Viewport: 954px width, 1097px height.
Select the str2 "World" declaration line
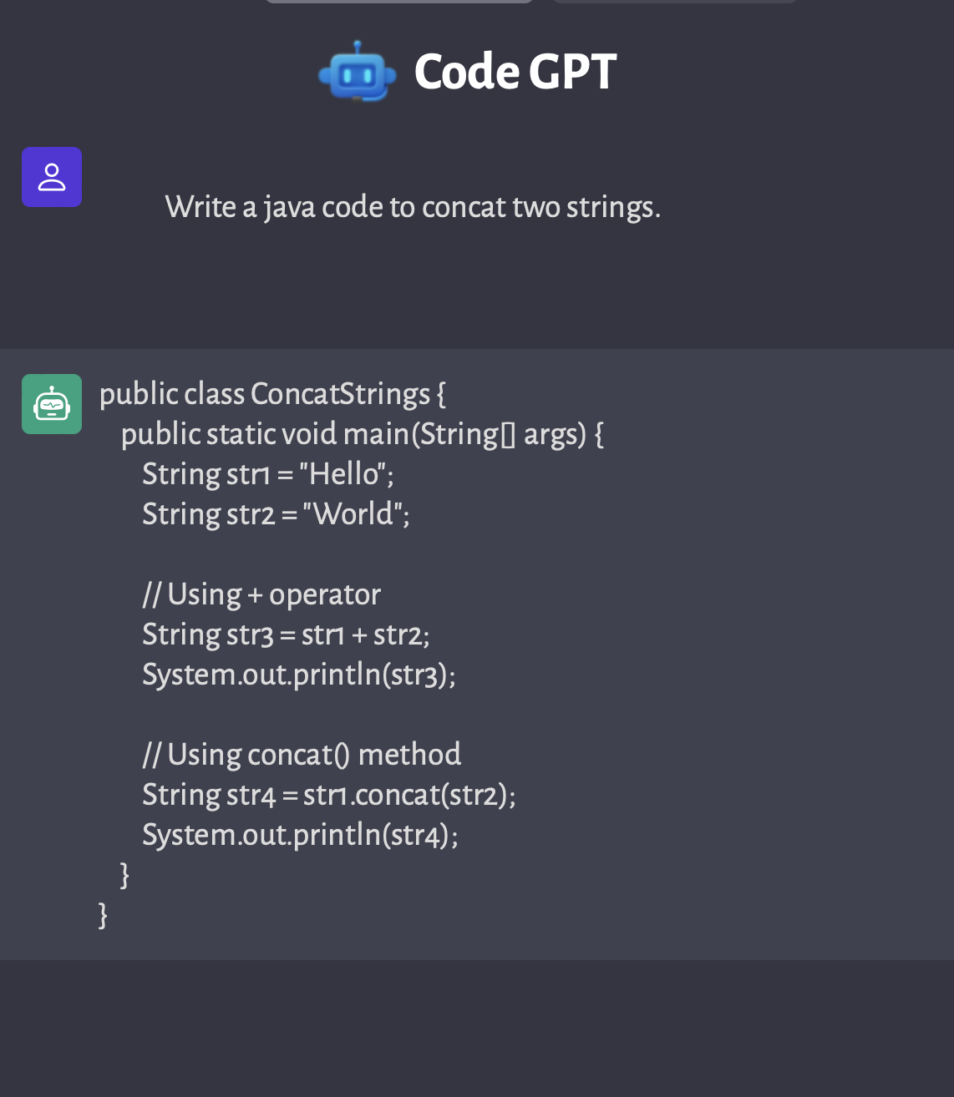pyautogui.click(x=276, y=514)
